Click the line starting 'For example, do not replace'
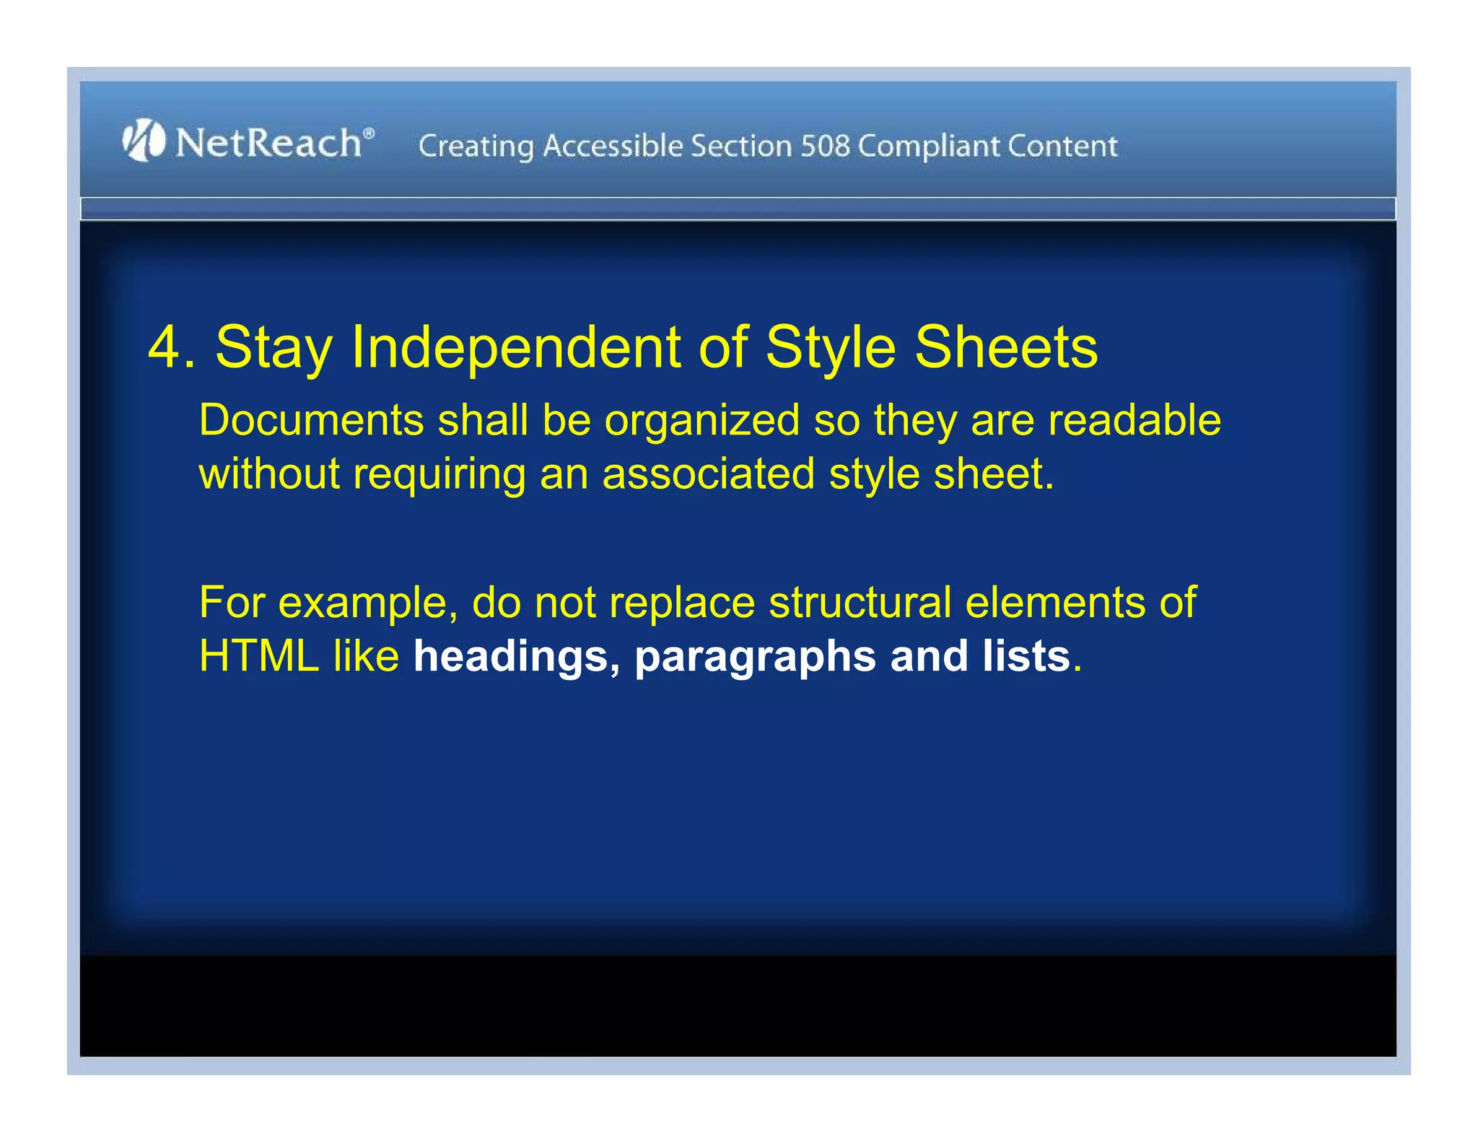 697,602
